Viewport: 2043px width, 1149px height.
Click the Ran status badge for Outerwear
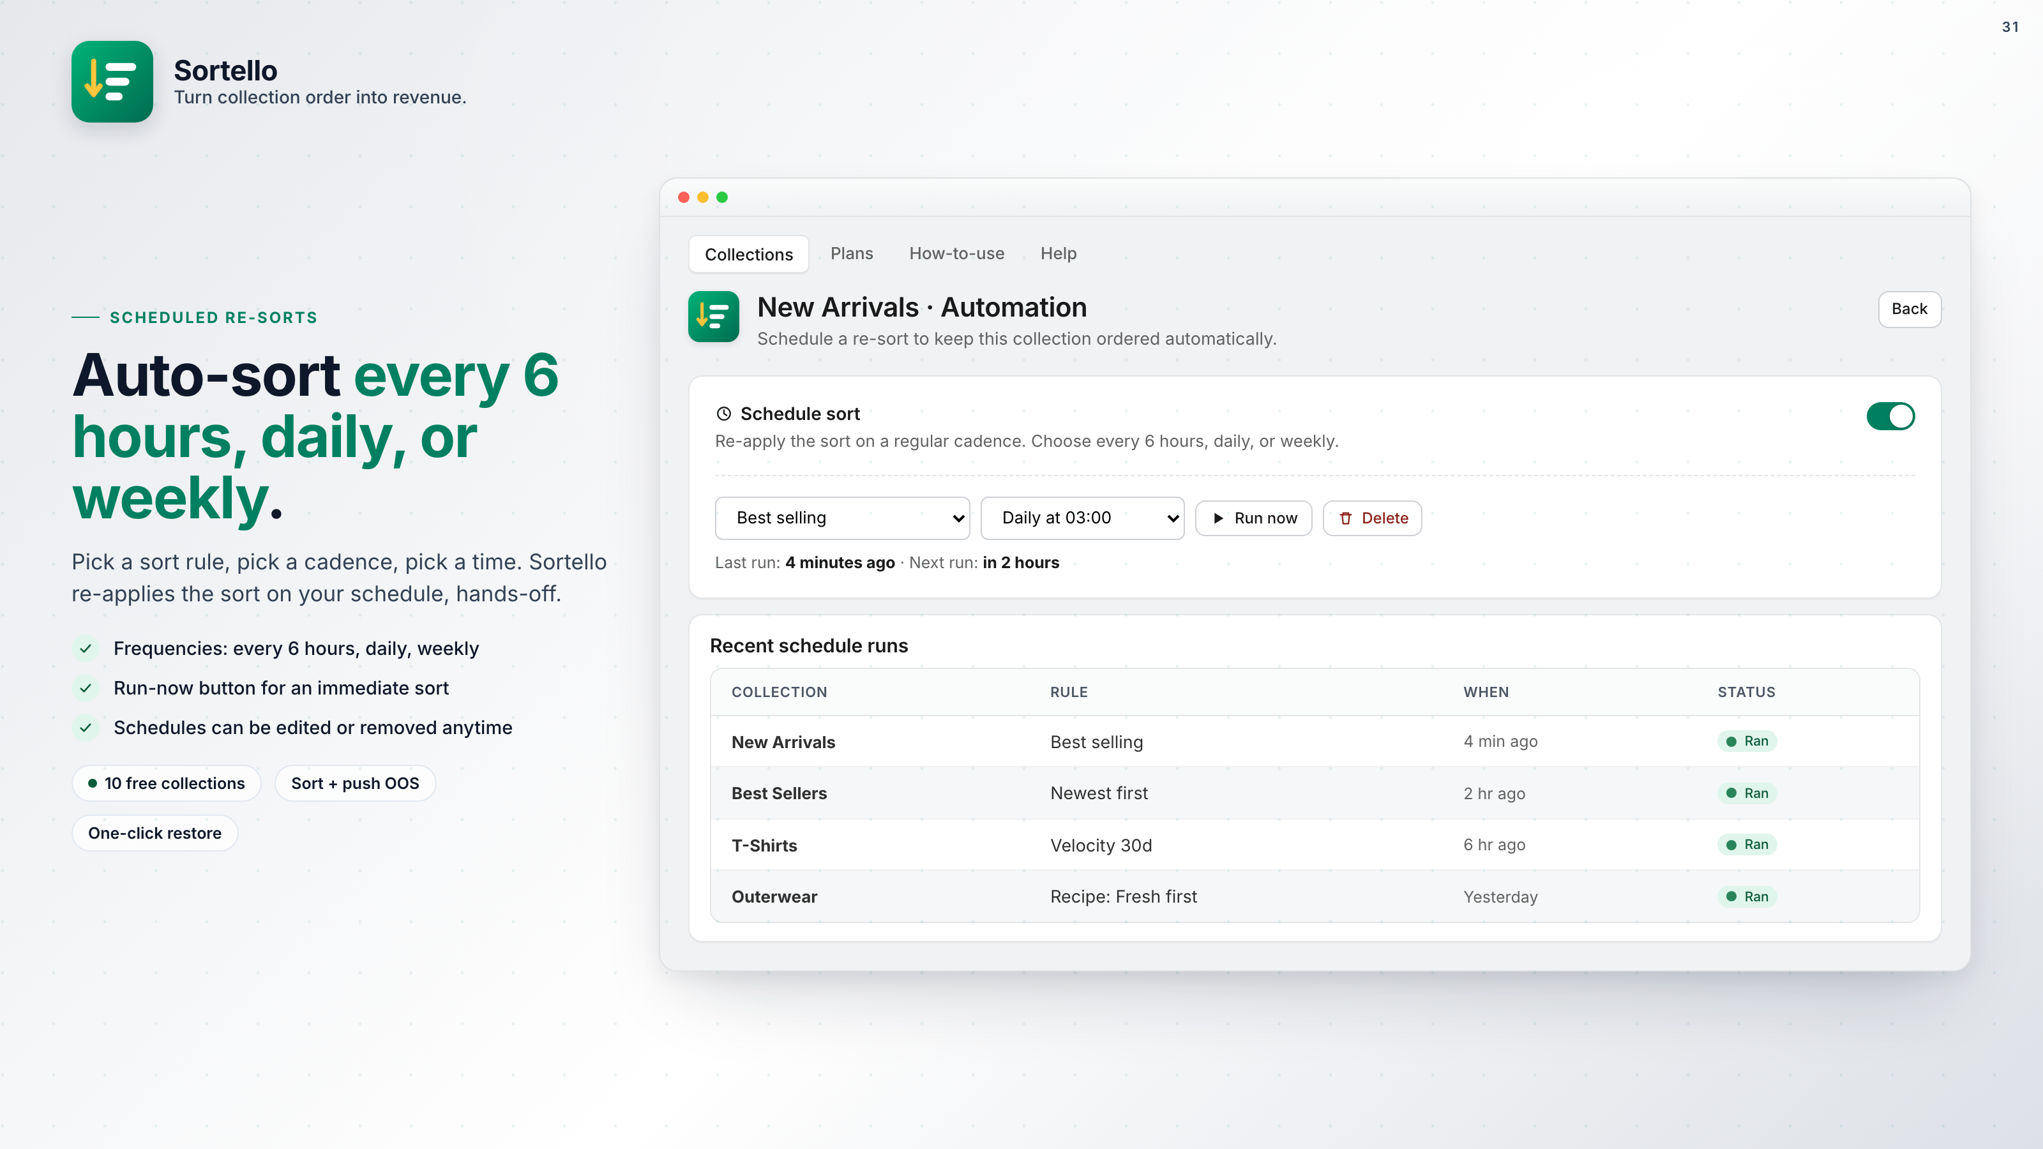(x=1747, y=896)
